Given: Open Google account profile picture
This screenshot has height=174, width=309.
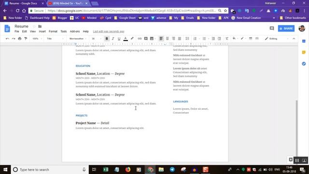Looking at the screenshot, I should [x=302, y=29].
